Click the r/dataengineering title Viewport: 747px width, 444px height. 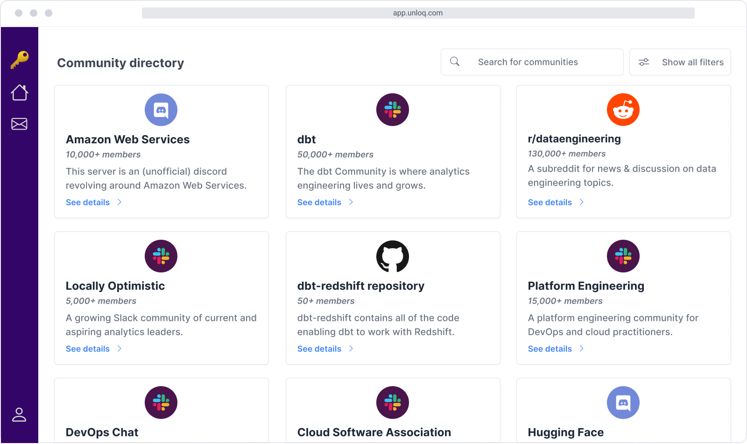pos(574,139)
